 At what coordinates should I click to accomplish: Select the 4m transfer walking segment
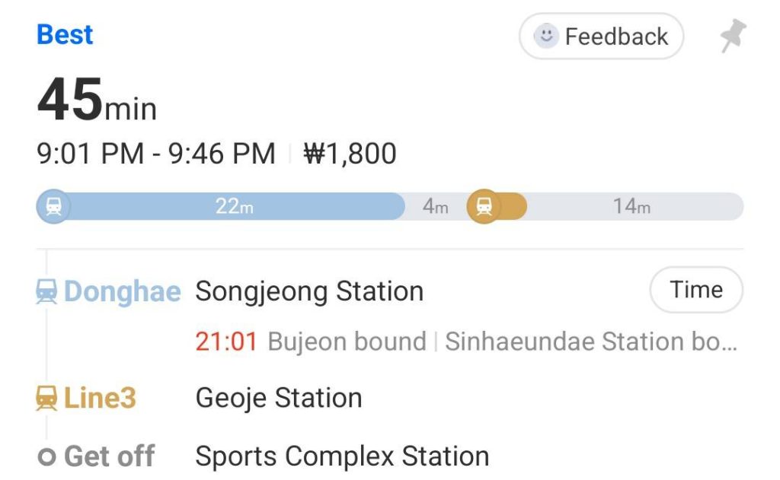[435, 206]
